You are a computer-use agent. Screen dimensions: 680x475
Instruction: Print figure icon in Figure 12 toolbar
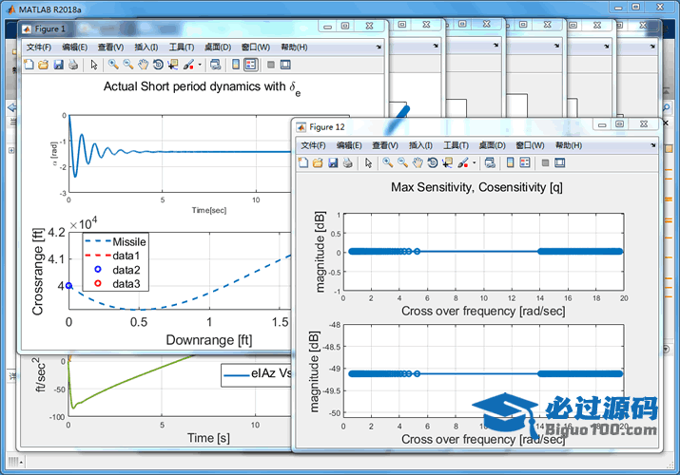[x=348, y=162]
